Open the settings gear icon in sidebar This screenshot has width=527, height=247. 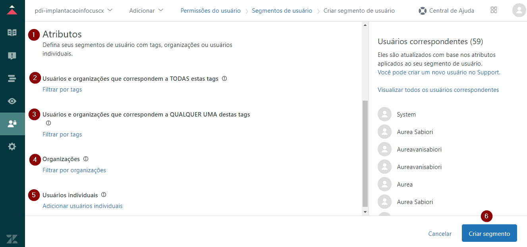pyautogui.click(x=12, y=147)
